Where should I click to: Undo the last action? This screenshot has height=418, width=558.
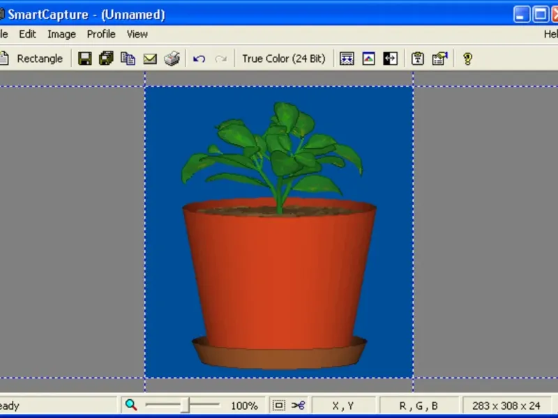point(199,59)
